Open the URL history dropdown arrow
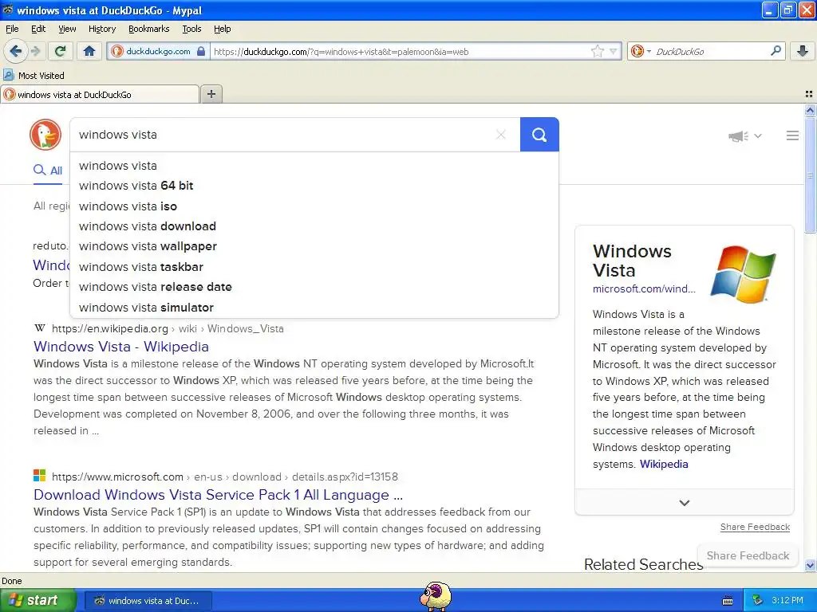The image size is (817, 612). pyautogui.click(x=614, y=51)
